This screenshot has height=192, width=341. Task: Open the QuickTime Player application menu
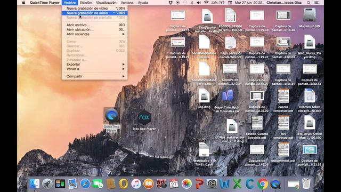click(45, 3)
